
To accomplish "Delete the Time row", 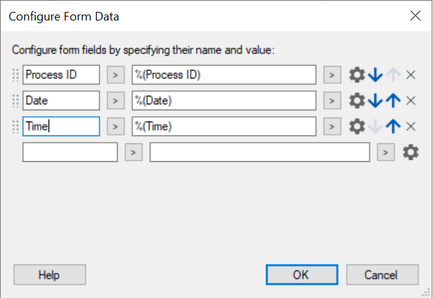I will point(410,126).
